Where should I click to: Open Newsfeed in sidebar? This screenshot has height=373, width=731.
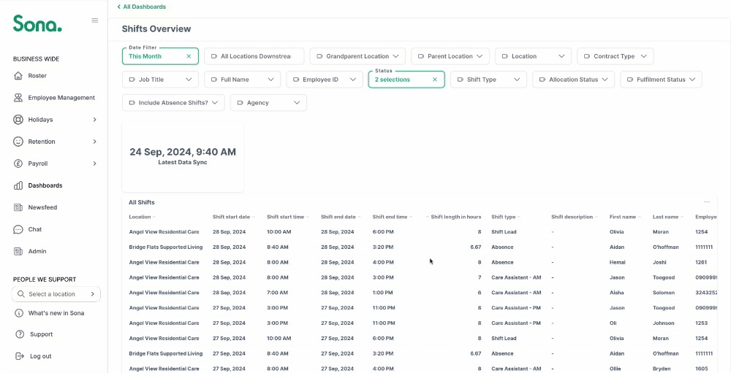(42, 207)
